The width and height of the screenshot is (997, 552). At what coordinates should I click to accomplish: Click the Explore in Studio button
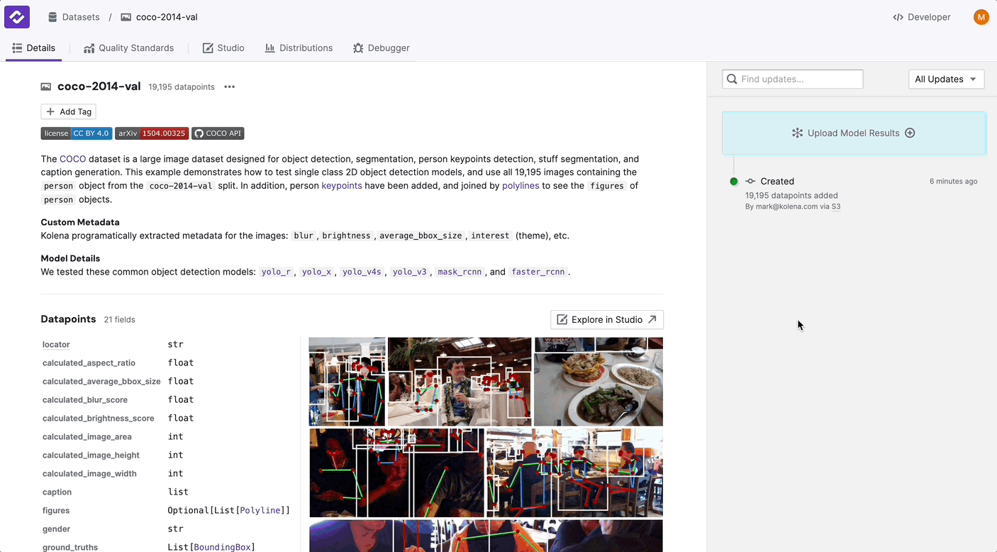607,320
